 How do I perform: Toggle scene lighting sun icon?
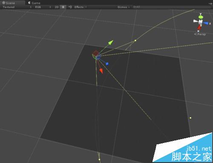pos(63,7)
